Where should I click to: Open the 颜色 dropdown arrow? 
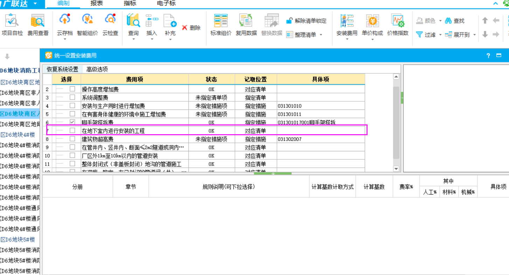point(440,21)
